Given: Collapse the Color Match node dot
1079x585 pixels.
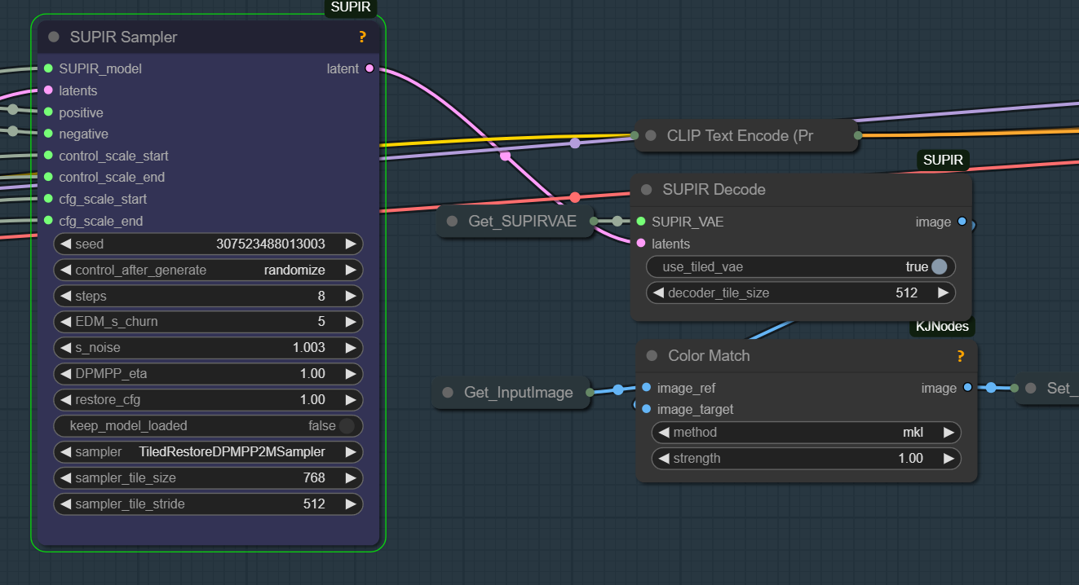Looking at the screenshot, I should pyautogui.click(x=652, y=355).
